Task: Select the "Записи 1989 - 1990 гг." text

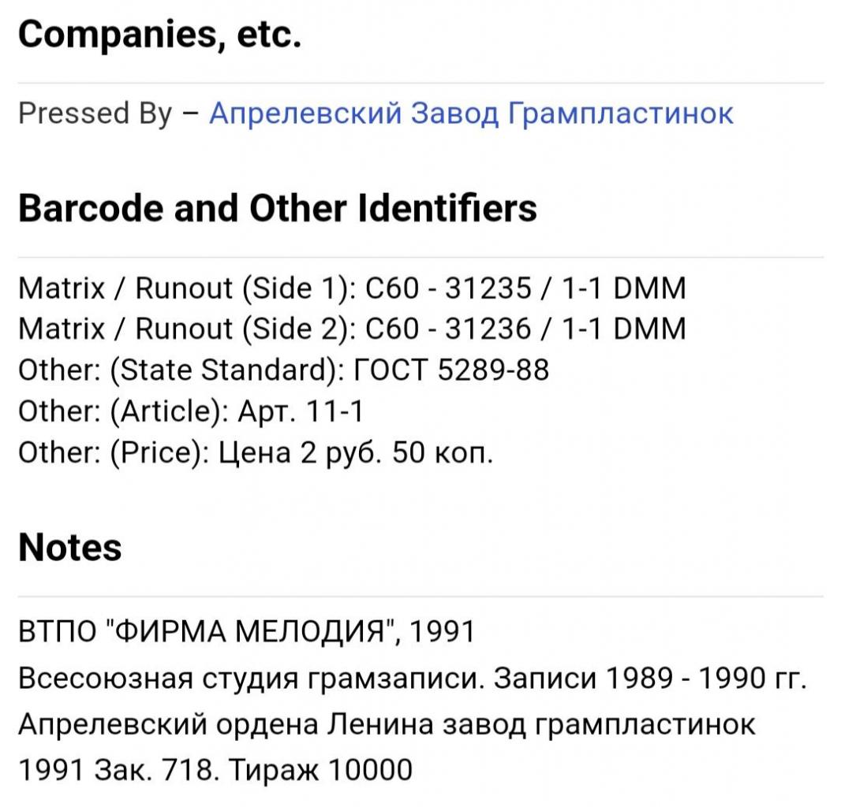Action: click(x=650, y=678)
